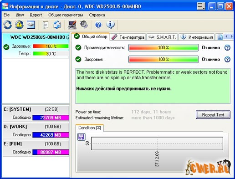
Task: Click 'Estimated remaining lifetime:' label
Action: coord(100,118)
